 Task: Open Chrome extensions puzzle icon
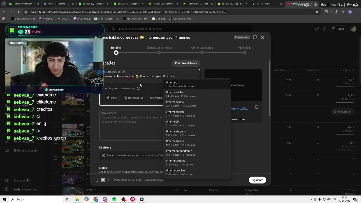[x=327, y=12]
